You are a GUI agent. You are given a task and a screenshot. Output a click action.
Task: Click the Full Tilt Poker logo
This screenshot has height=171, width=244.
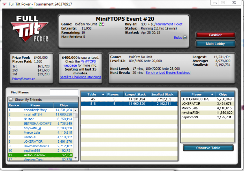pyautogui.click(x=29, y=29)
